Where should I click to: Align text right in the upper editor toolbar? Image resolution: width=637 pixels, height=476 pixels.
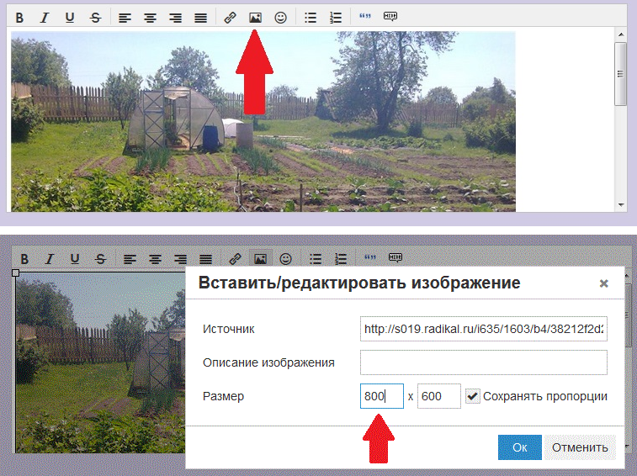tap(175, 18)
